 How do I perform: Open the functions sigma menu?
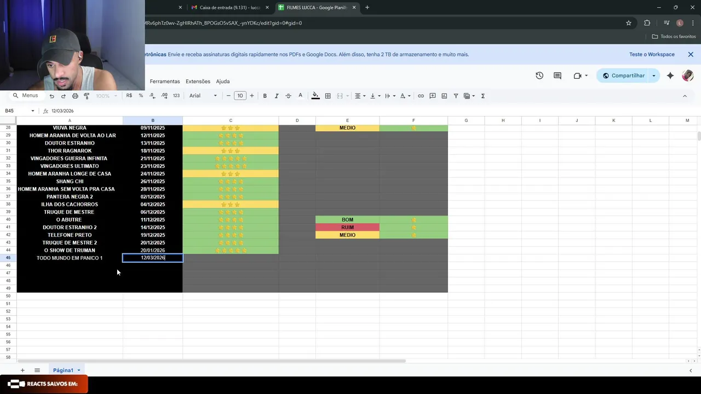click(483, 96)
